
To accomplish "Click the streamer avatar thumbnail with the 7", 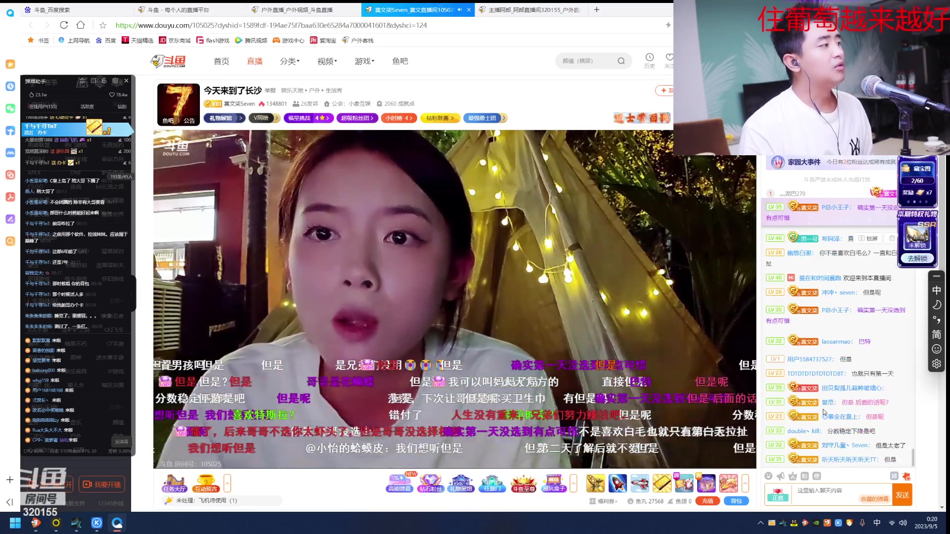I will pyautogui.click(x=178, y=104).
